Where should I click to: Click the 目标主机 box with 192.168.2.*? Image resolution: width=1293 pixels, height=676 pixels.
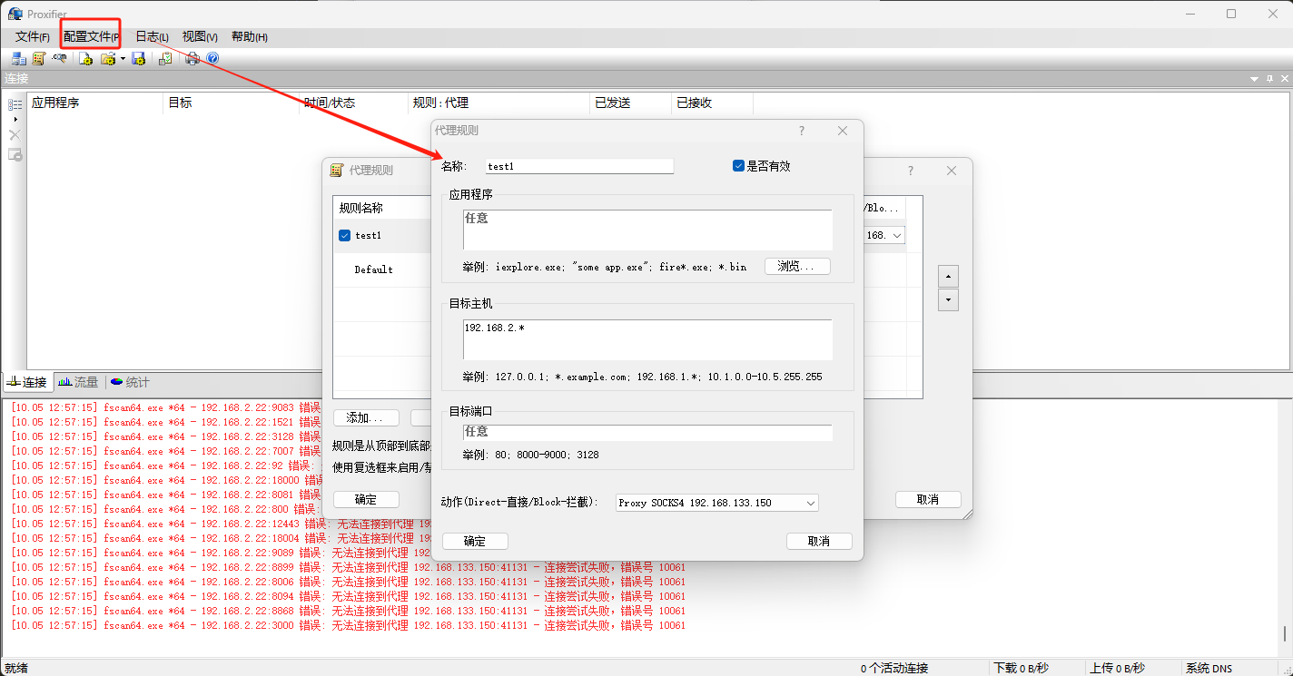point(647,339)
